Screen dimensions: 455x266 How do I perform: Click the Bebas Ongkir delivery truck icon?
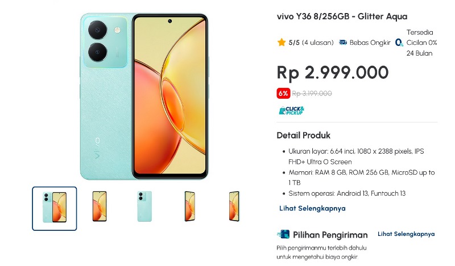pos(343,43)
